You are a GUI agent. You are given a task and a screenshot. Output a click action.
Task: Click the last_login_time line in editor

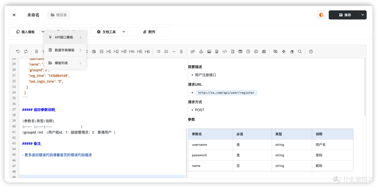point(46,81)
